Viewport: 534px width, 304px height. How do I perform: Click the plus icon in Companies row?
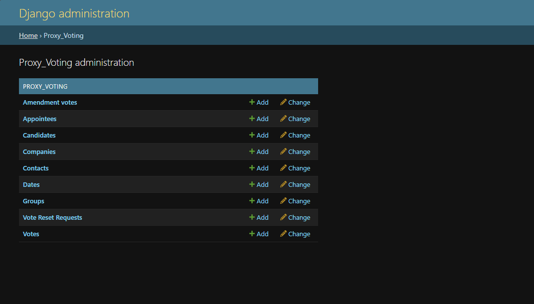tap(252, 151)
